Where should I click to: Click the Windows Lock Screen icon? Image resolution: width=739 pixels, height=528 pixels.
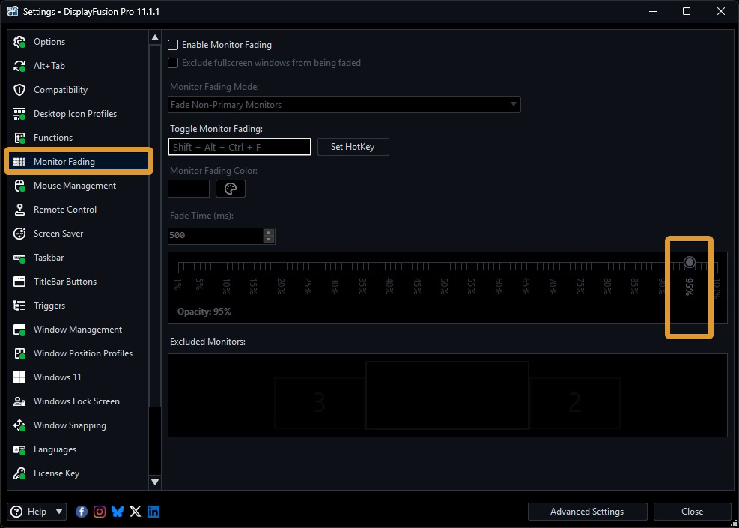pos(19,401)
